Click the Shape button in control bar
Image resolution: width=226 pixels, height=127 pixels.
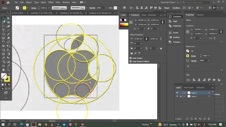[x=167, y=8]
